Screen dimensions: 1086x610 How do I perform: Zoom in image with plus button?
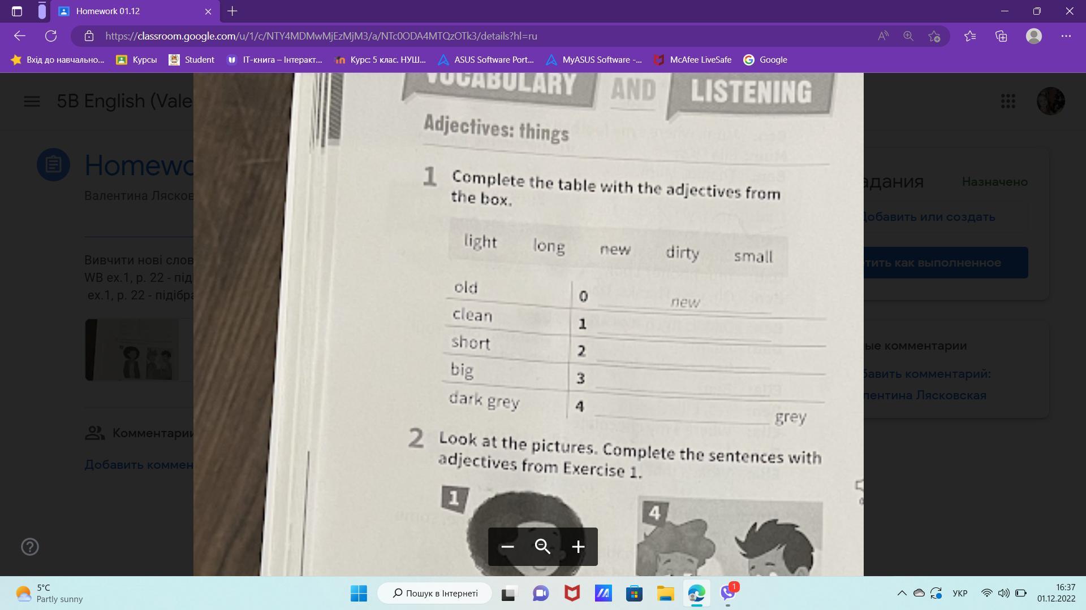pyautogui.click(x=578, y=547)
